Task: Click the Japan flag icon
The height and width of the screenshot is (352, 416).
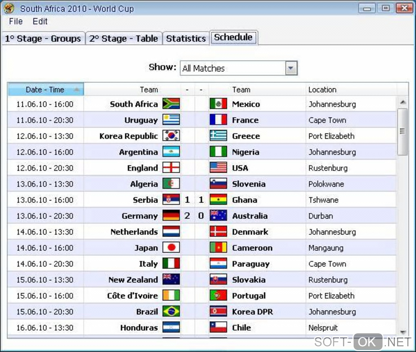Action: (x=171, y=248)
